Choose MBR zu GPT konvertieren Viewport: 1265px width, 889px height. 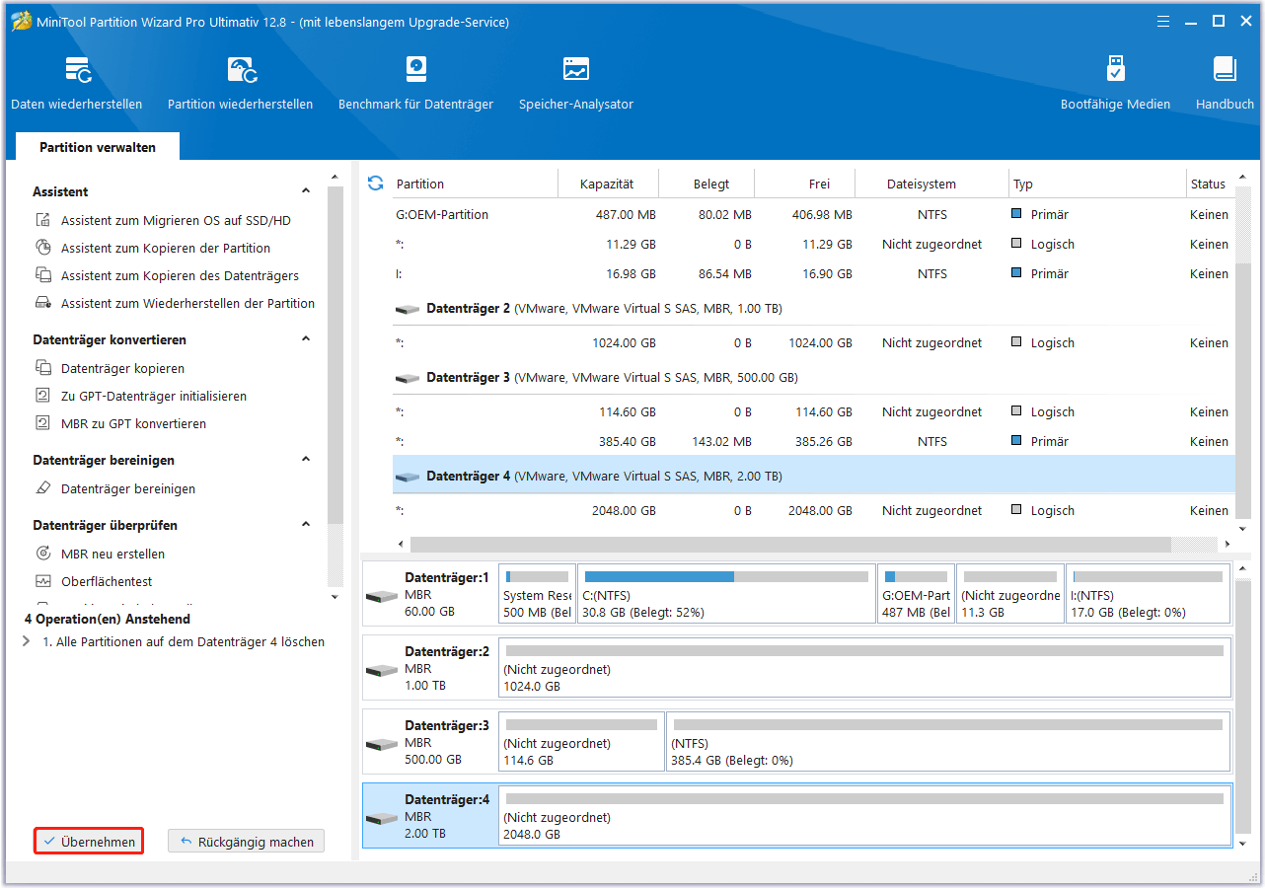[x=121, y=424]
